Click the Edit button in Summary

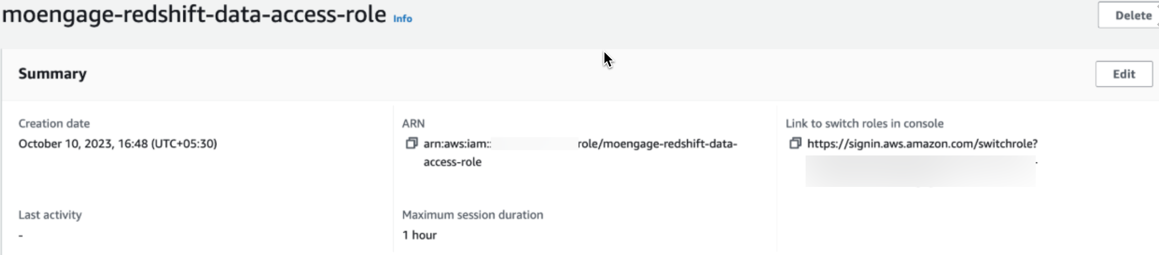pyautogui.click(x=1123, y=74)
